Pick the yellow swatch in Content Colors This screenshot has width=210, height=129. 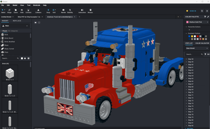click(192, 36)
